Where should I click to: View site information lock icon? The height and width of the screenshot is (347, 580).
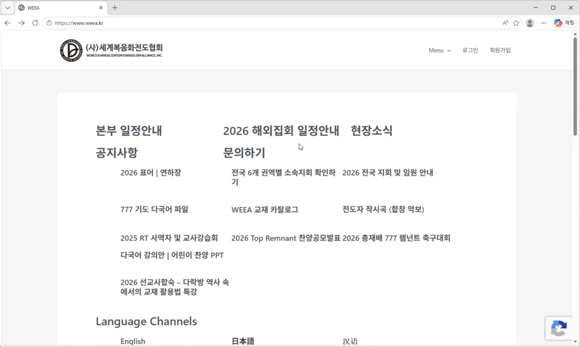point(49,23)
